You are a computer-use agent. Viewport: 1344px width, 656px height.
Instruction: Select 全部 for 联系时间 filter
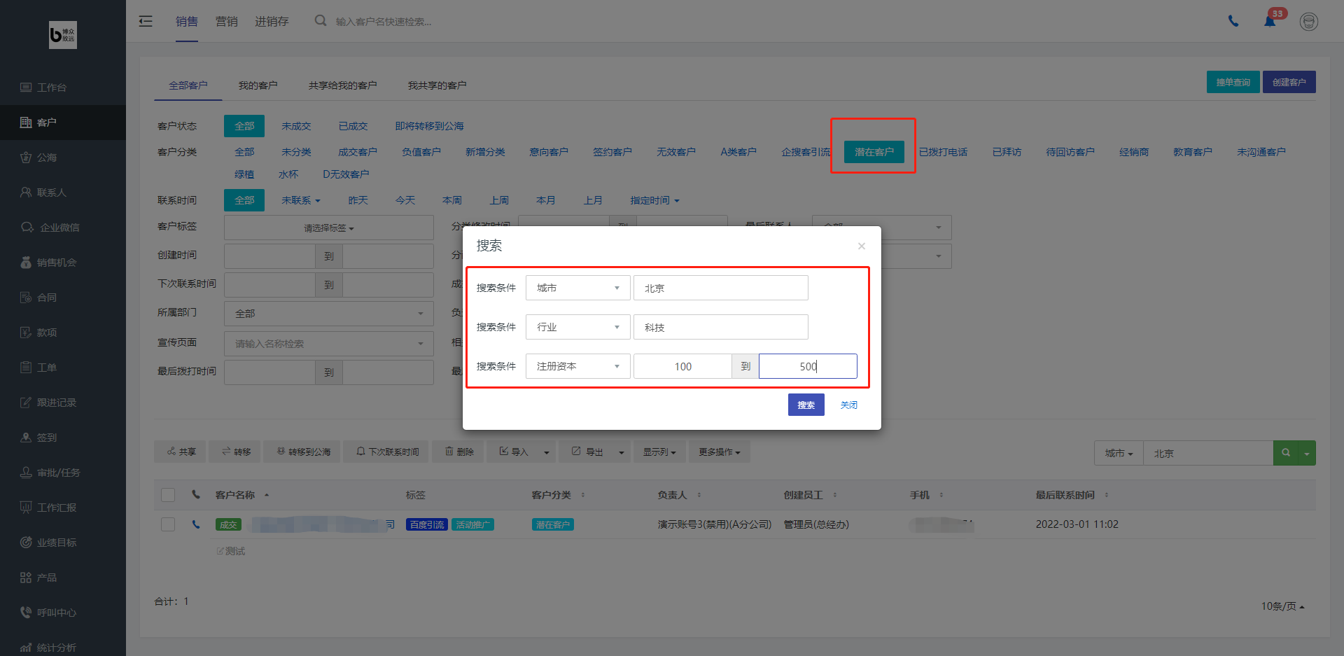[x=244, y=200]
